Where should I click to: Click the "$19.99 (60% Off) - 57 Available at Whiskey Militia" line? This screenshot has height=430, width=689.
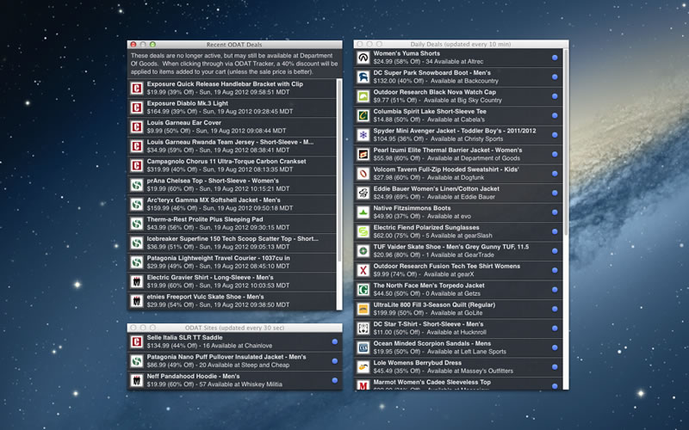pyautogui.click(x=214, y=384)
